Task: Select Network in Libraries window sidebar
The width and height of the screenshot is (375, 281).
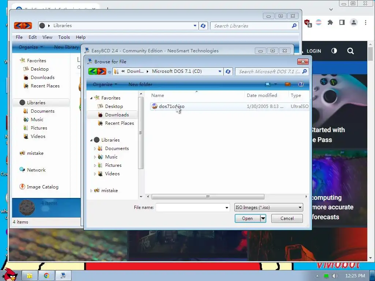Action: pos(36,170)
